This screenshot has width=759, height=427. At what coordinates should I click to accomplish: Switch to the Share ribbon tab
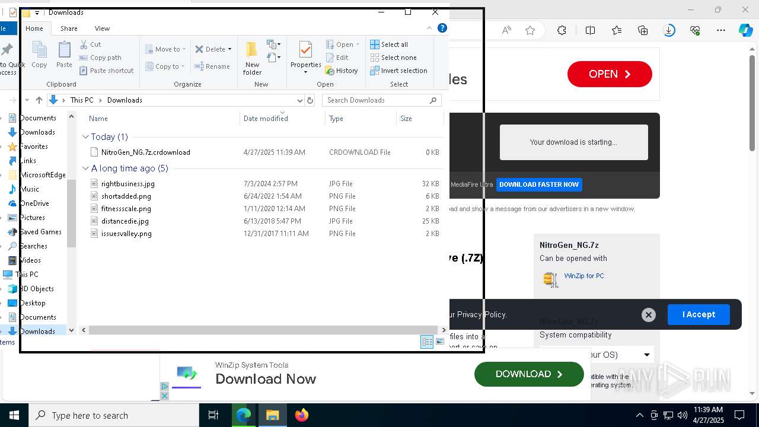69,28
